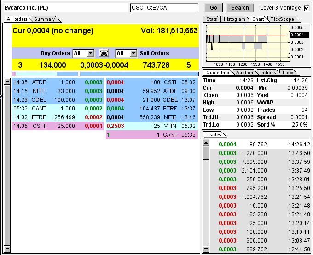Image resolution: width=313 pixels, height=255 pixels.
Task: Select the Trades tab
Action: (x=214, y=134)
